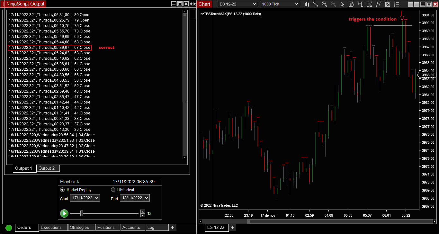Open the Indicators icon in chart toolbar
Image resolution: width=439 pixels, height=234 pixels.
click(x=370, y=4)
